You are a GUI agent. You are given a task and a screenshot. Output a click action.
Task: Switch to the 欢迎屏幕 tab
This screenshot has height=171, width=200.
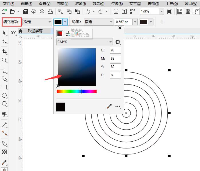35,31
